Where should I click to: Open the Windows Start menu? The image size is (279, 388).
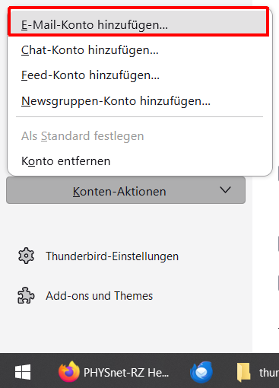(23, 372)
